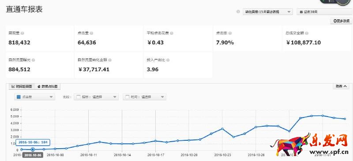Screen dimensions: 353x161
Task: Click the click rate value 7.90%
Action: pos(225,43)
